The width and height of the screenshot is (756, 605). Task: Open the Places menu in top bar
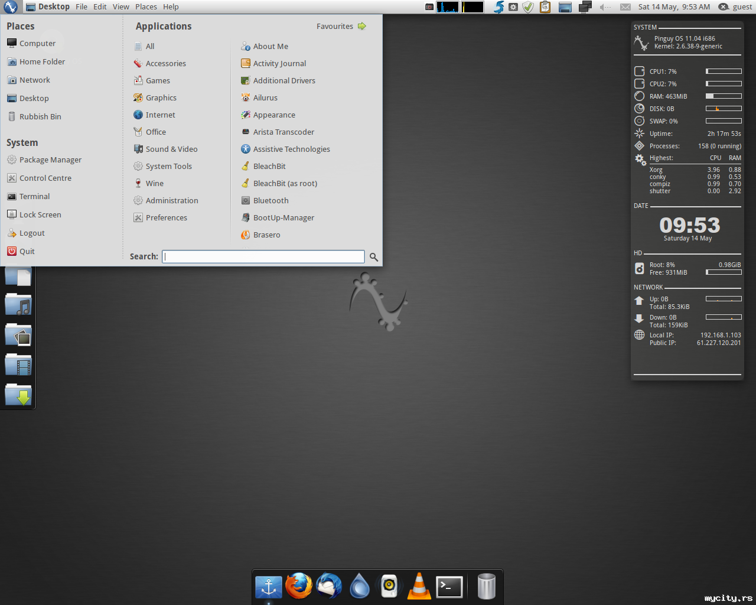(146, 6)
